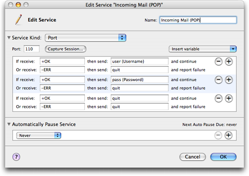Open help with the question mark button

[16, 157]
